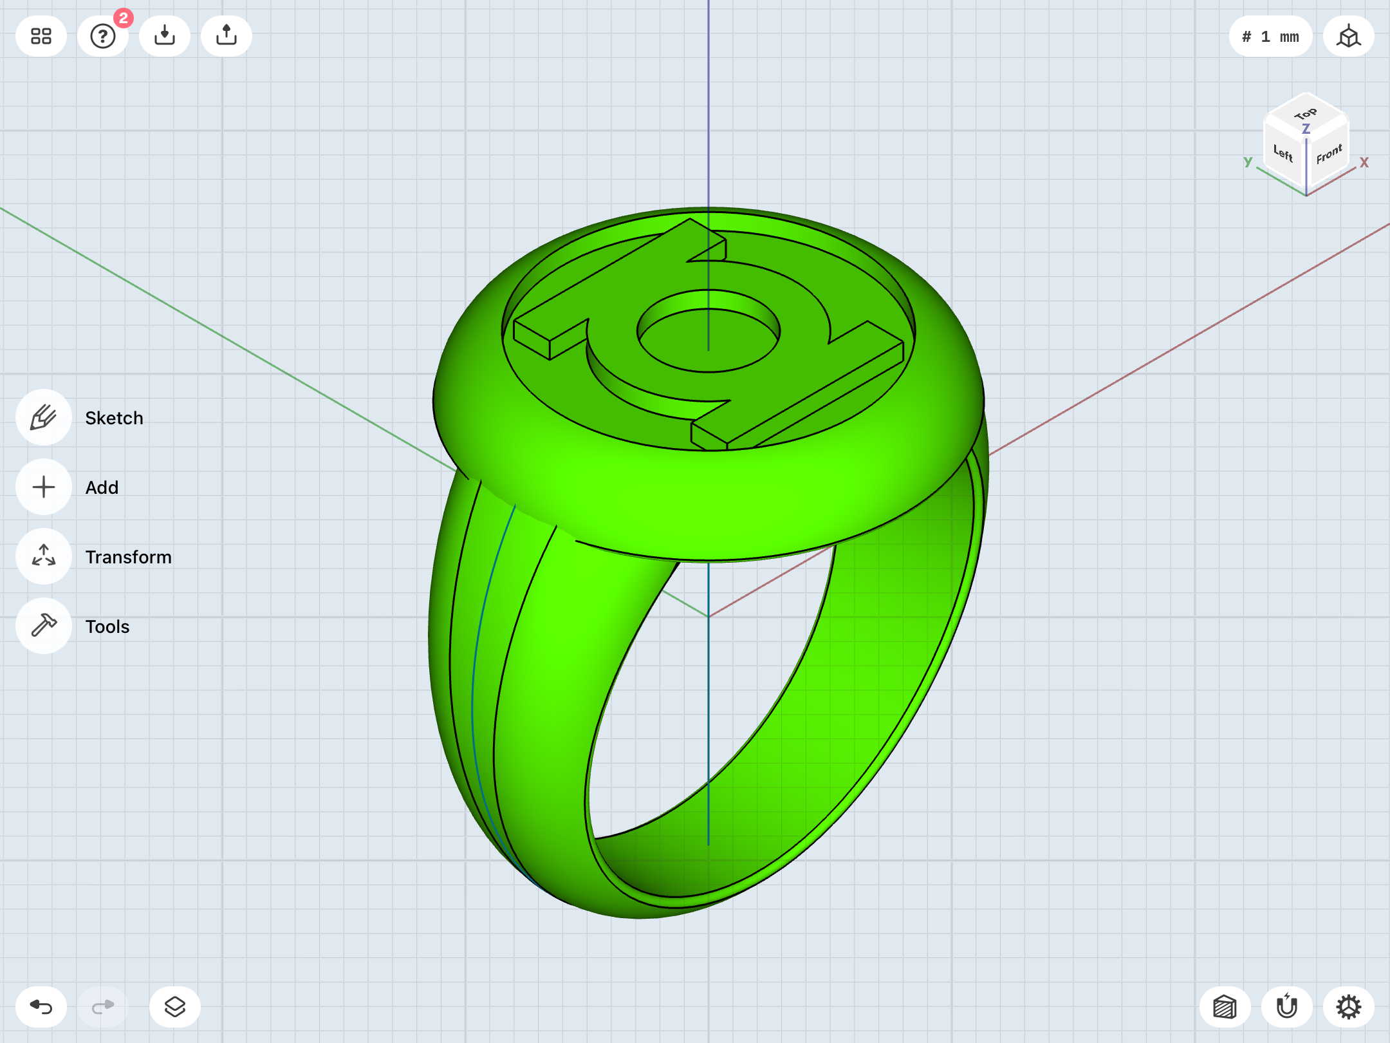
Task: Click the Add menu label
Action: click(102, 487)
